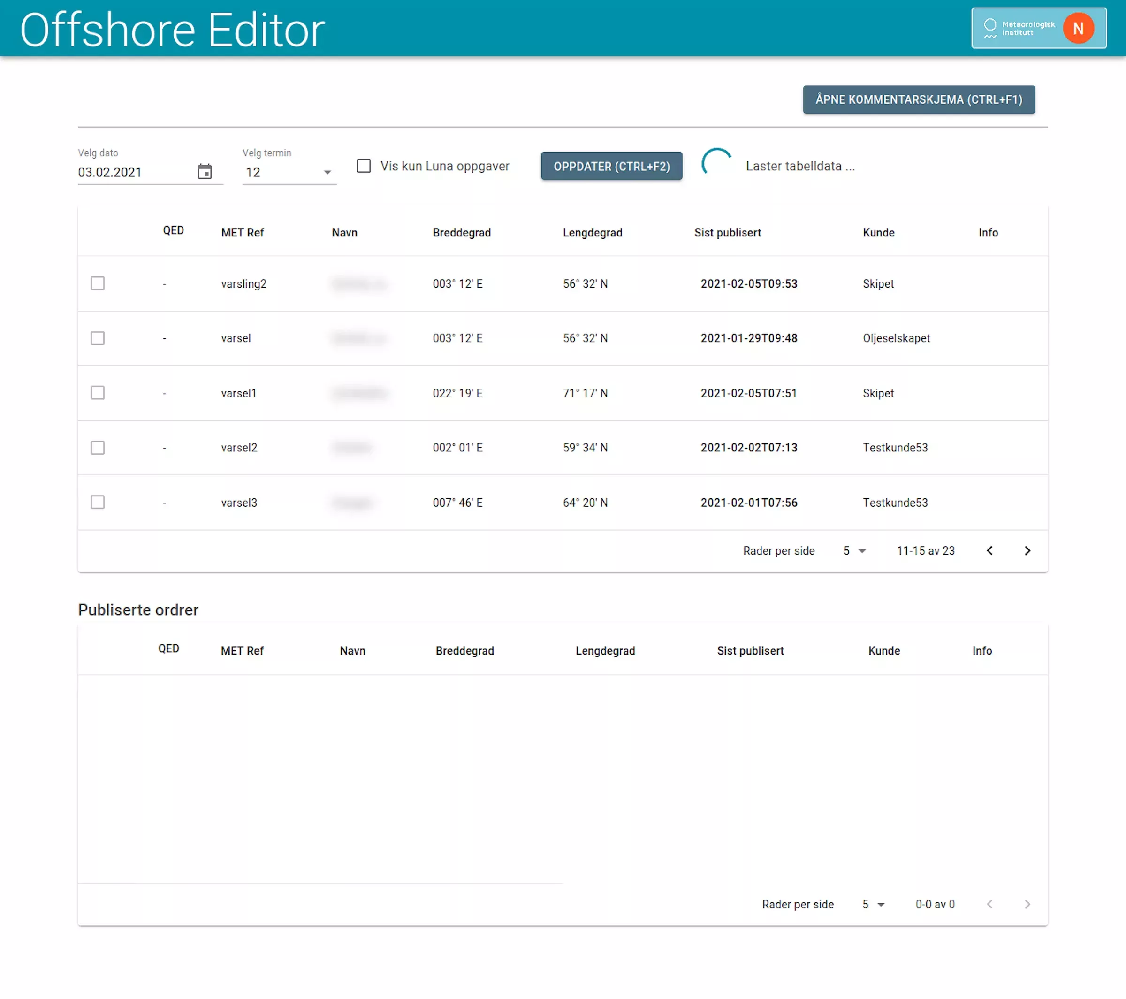Open the Velg termin dropdown
Image resolution: width=1126 pixels, height=999 pixels.
(x=289, y=173)
